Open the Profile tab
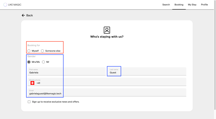 tap(204, 5)
